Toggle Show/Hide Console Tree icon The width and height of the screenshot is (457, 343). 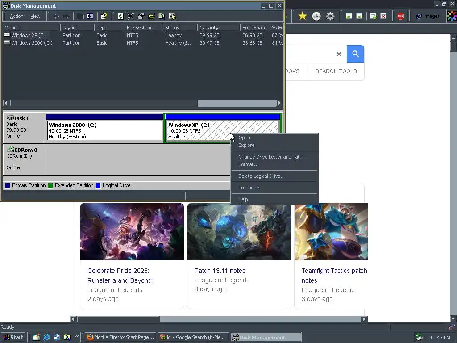point(90,17)
